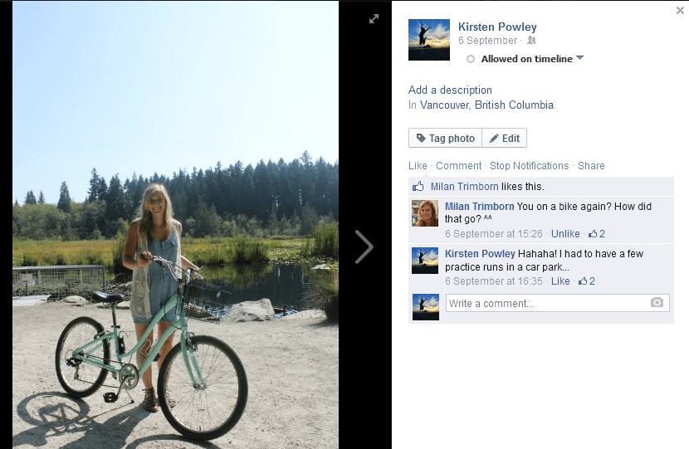Click the fullscreen expand arrows icon

coord(374,18)
